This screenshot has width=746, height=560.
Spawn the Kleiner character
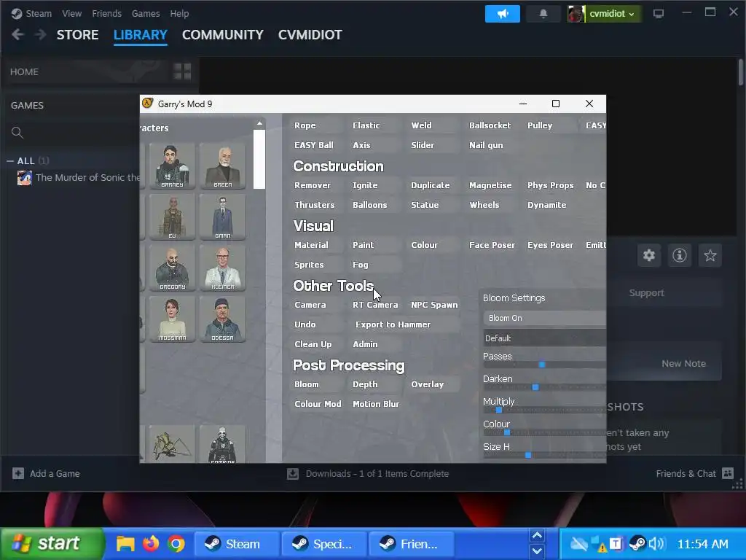(223, 268)
